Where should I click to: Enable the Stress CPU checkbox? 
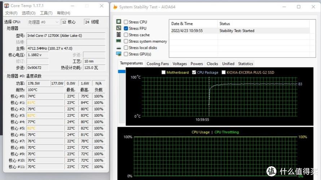pyautogui.click(x=126, y=22)
